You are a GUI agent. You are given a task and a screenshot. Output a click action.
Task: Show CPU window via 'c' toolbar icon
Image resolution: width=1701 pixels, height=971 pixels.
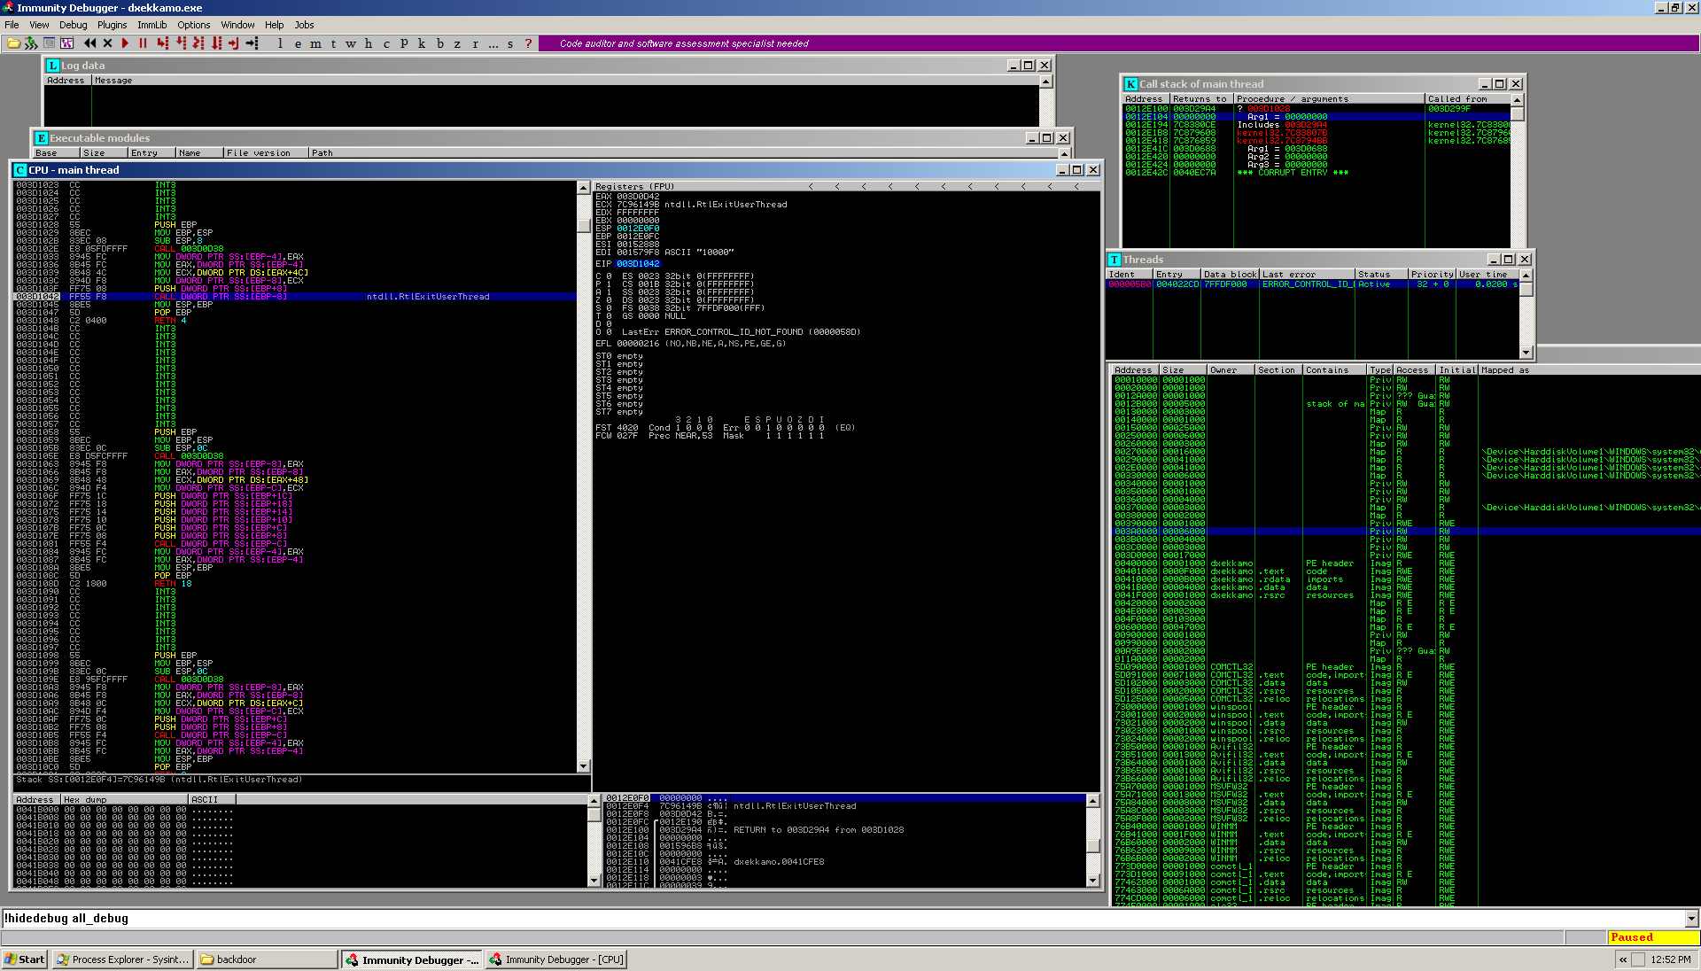point(386,43)
